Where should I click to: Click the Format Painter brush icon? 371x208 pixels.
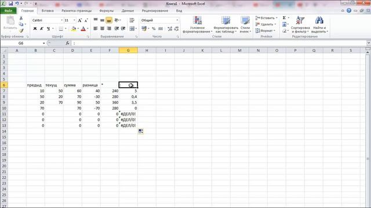pyautogui.click(x=21, y=31)
